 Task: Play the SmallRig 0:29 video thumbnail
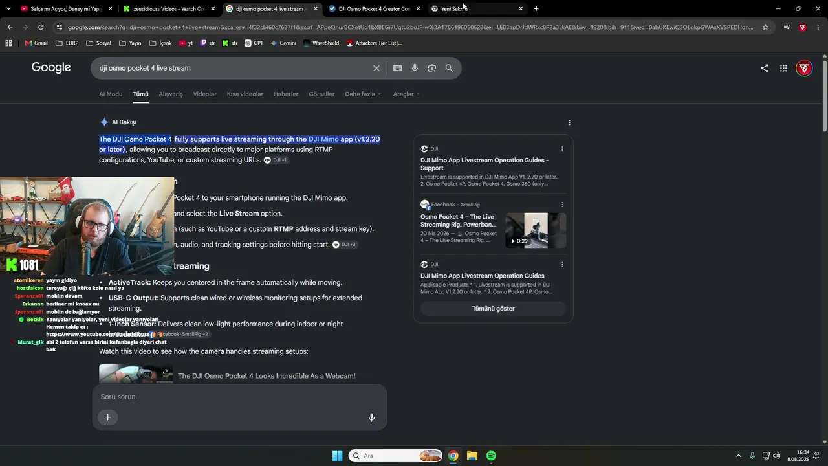click(536, 230)
